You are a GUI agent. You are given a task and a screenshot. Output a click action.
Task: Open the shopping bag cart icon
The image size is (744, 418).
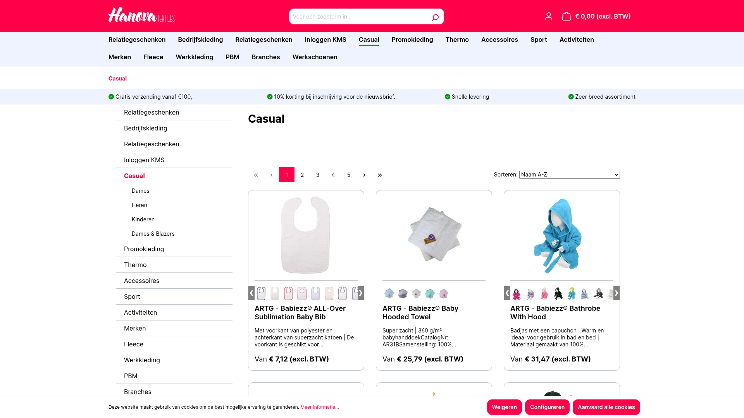[566, 16]
